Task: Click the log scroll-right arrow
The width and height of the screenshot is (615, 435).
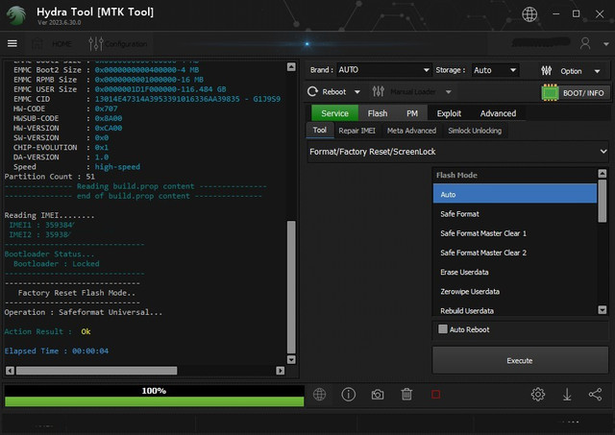Action: tap(280, 371)
